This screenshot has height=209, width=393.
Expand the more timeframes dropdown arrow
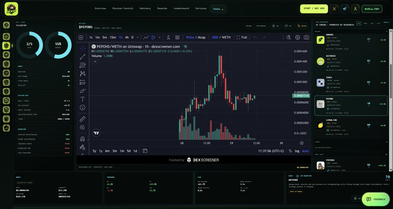coord(138,37)
